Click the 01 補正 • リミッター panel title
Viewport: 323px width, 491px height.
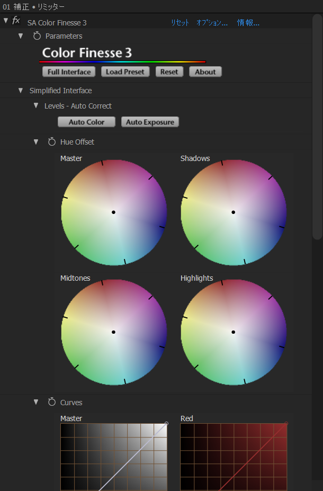pyautogui.click(x=33, y=6)
